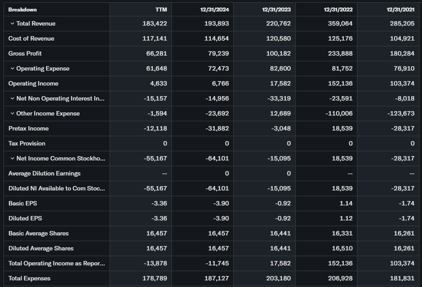
Task: Expand the Operating Expense breakdown chevron
Action: [12, 69]
